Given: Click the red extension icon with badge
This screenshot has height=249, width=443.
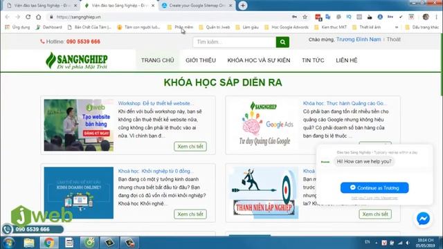Looking at the screenshot, I should 318,17.
